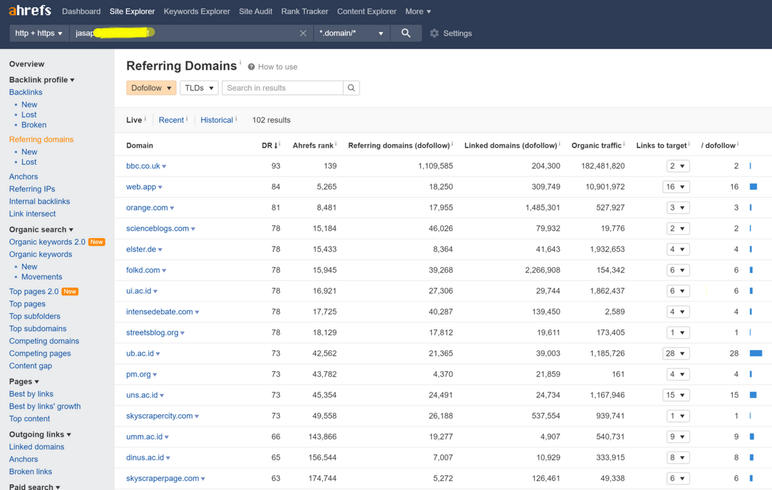Switch to the Recent tab
This screenshot has width=772, height=490.
click(171, 120)
